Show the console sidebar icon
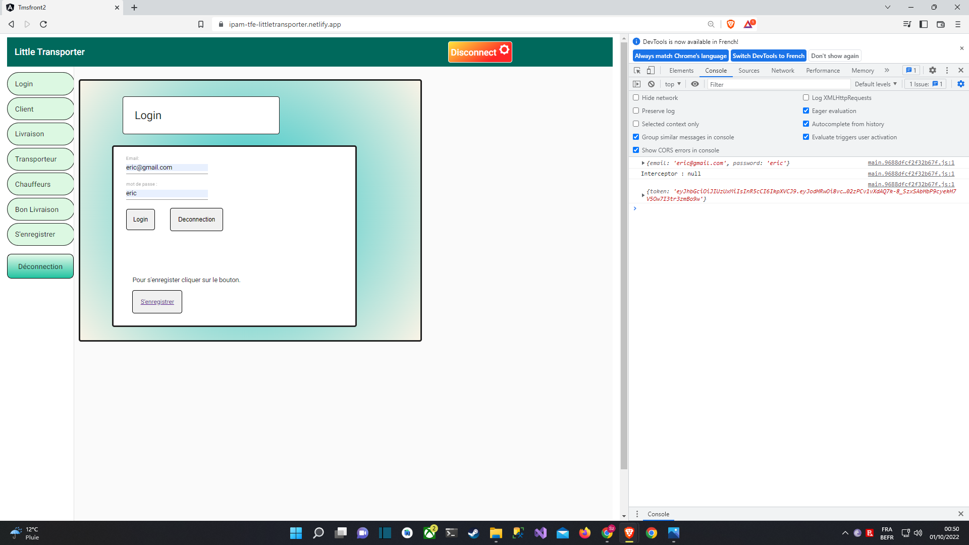This screenshot has width=969, height=545. pyautogui.click(x=637, y=84)
